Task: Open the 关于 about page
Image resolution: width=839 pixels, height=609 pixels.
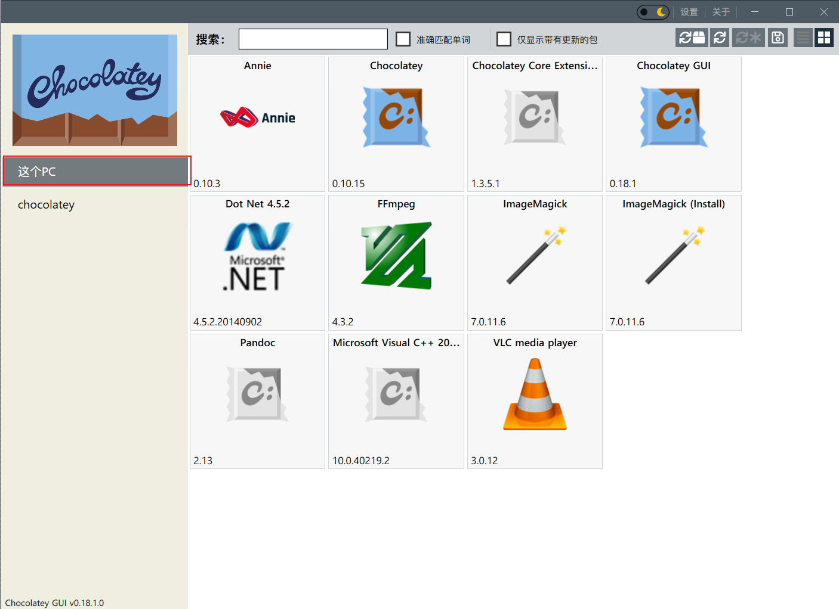Action: 721,12
